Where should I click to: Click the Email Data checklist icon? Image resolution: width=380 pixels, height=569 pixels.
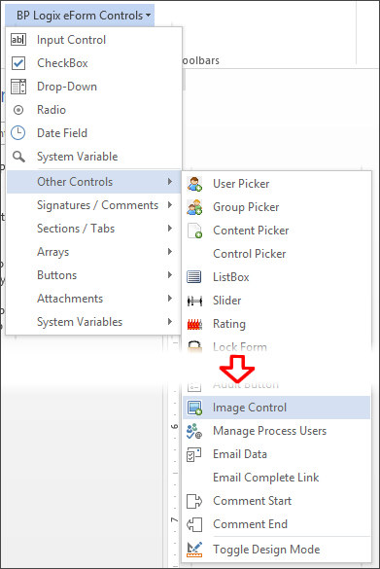[x=193, y=454]
